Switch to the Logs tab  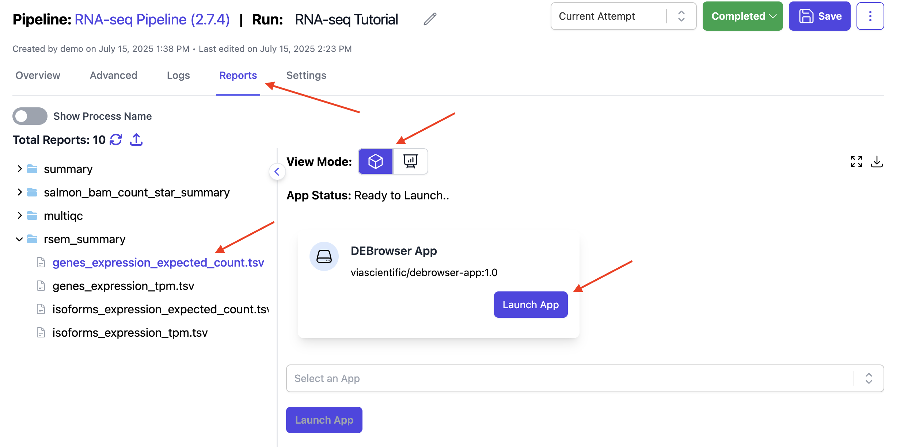pyautogui.click(x=178, y=75)
